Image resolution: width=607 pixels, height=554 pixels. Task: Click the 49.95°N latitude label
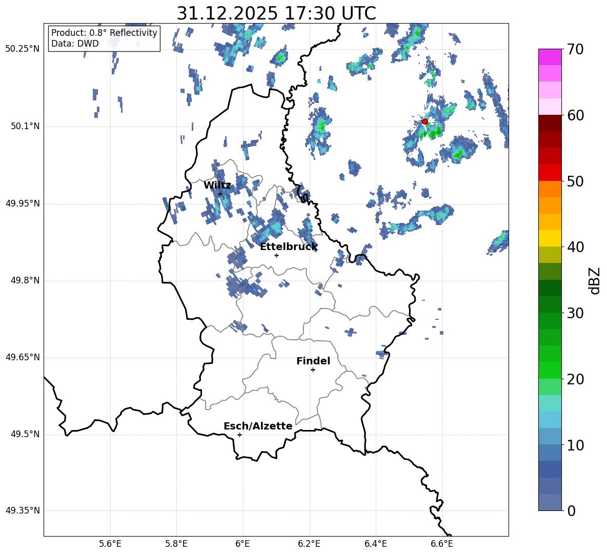[23, 203]
